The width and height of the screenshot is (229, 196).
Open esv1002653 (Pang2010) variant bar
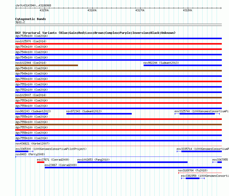[x=133, y=162]
